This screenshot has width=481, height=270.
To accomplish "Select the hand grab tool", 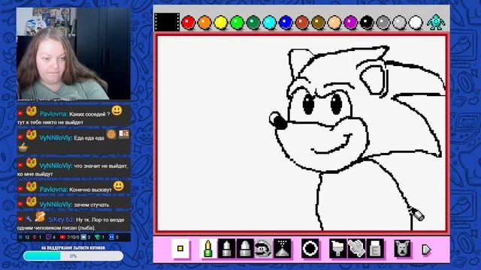I will (356, 248).
